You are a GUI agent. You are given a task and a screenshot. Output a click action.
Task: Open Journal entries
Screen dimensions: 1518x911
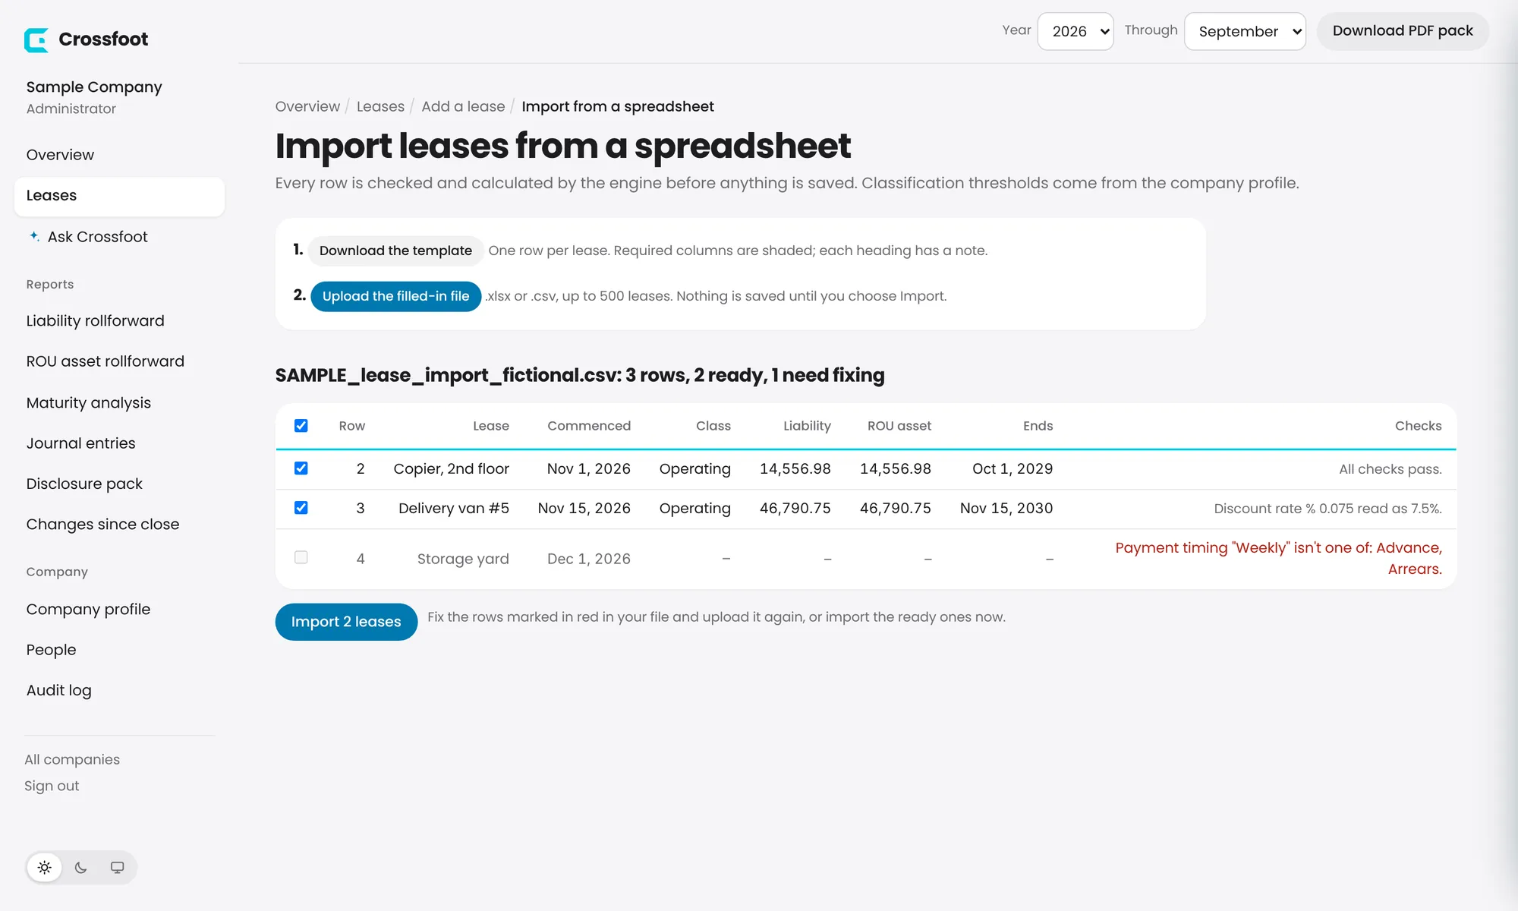pyautogui.click(x=80, y=443)
